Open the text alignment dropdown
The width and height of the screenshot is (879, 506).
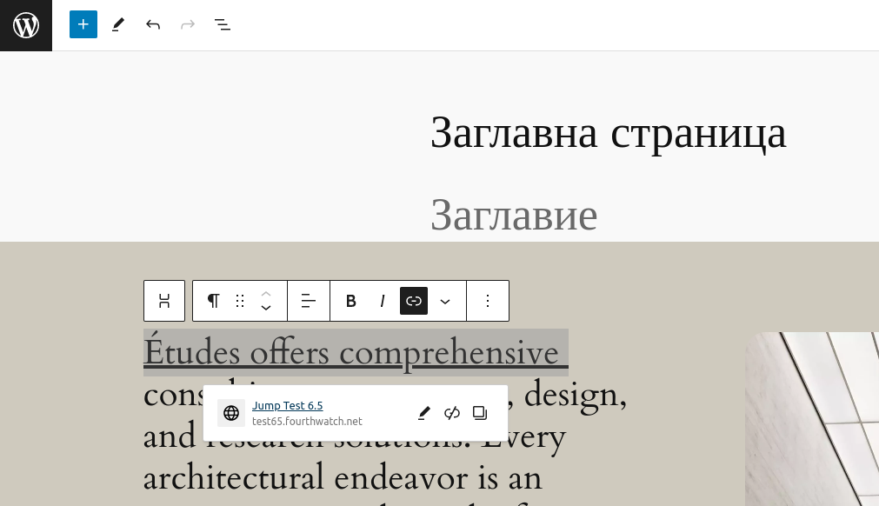pyautogui.click(x=309, y=301)
